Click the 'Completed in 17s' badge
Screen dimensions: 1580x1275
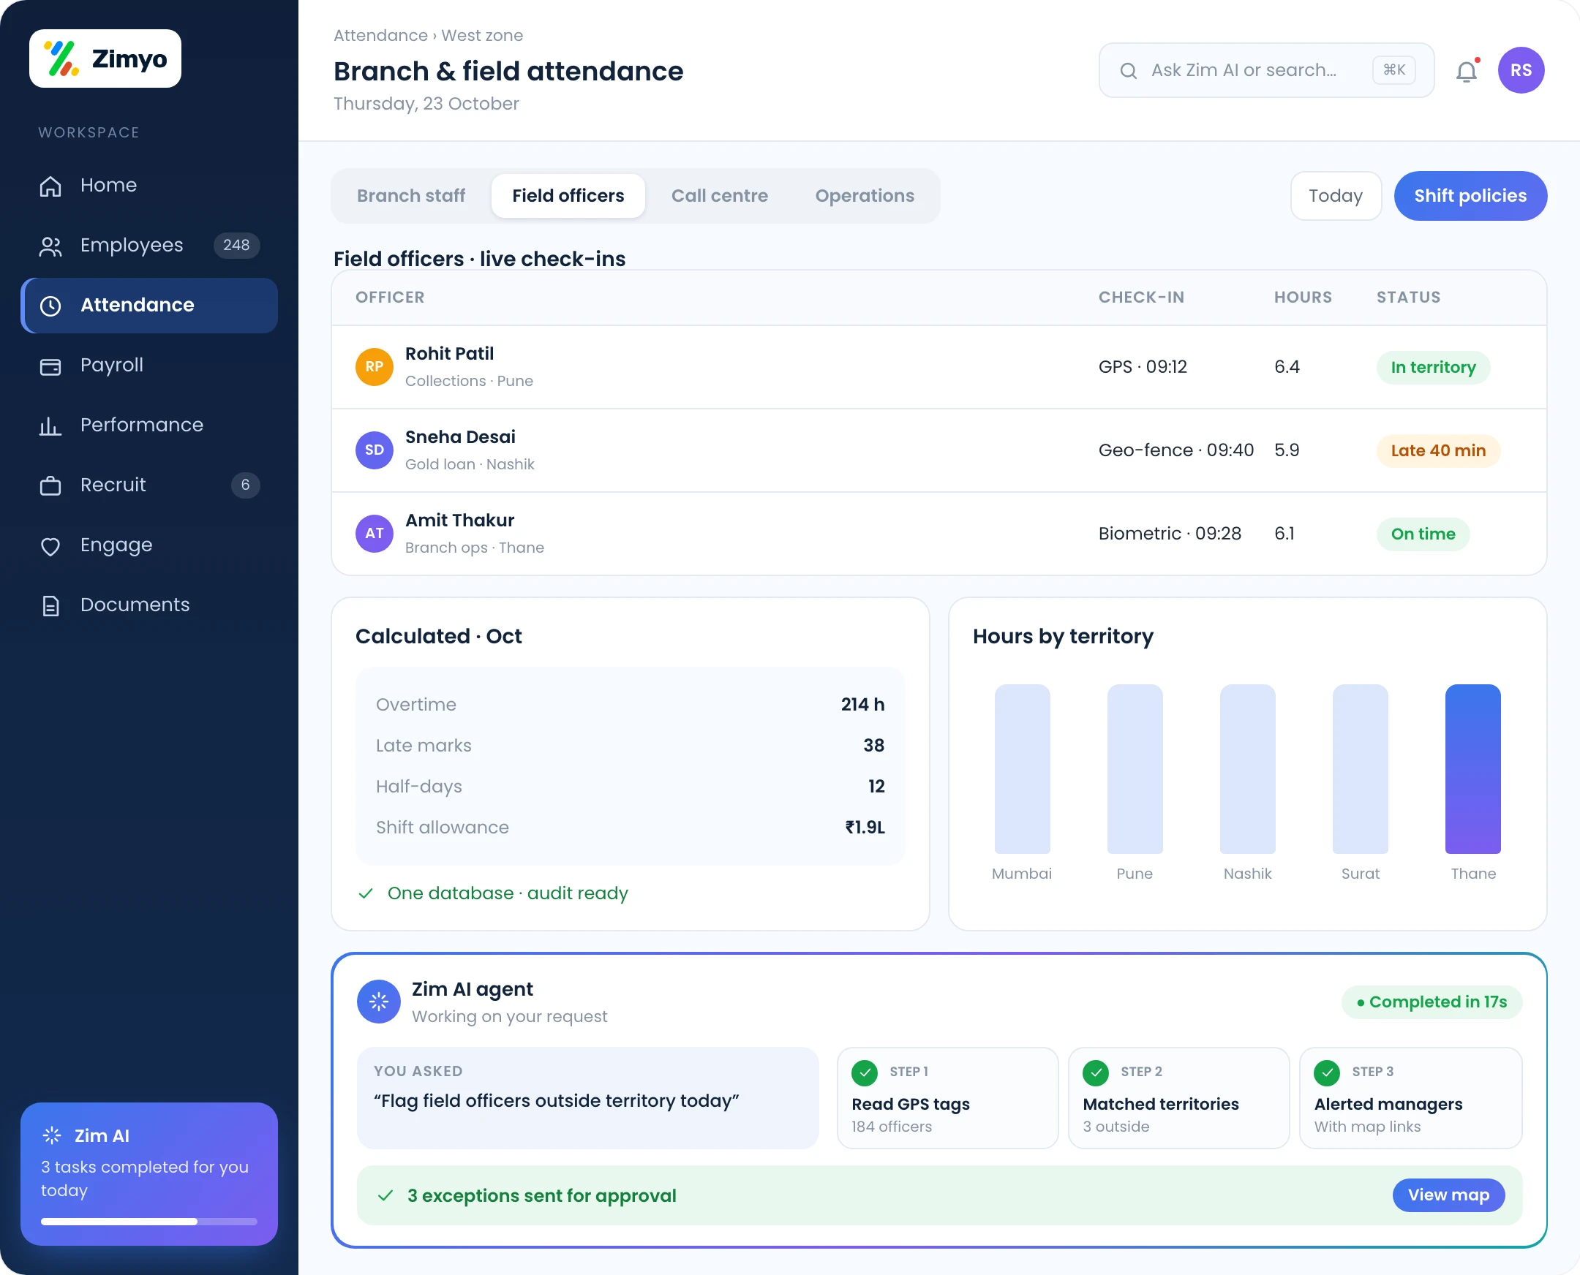point(1432,1002)
